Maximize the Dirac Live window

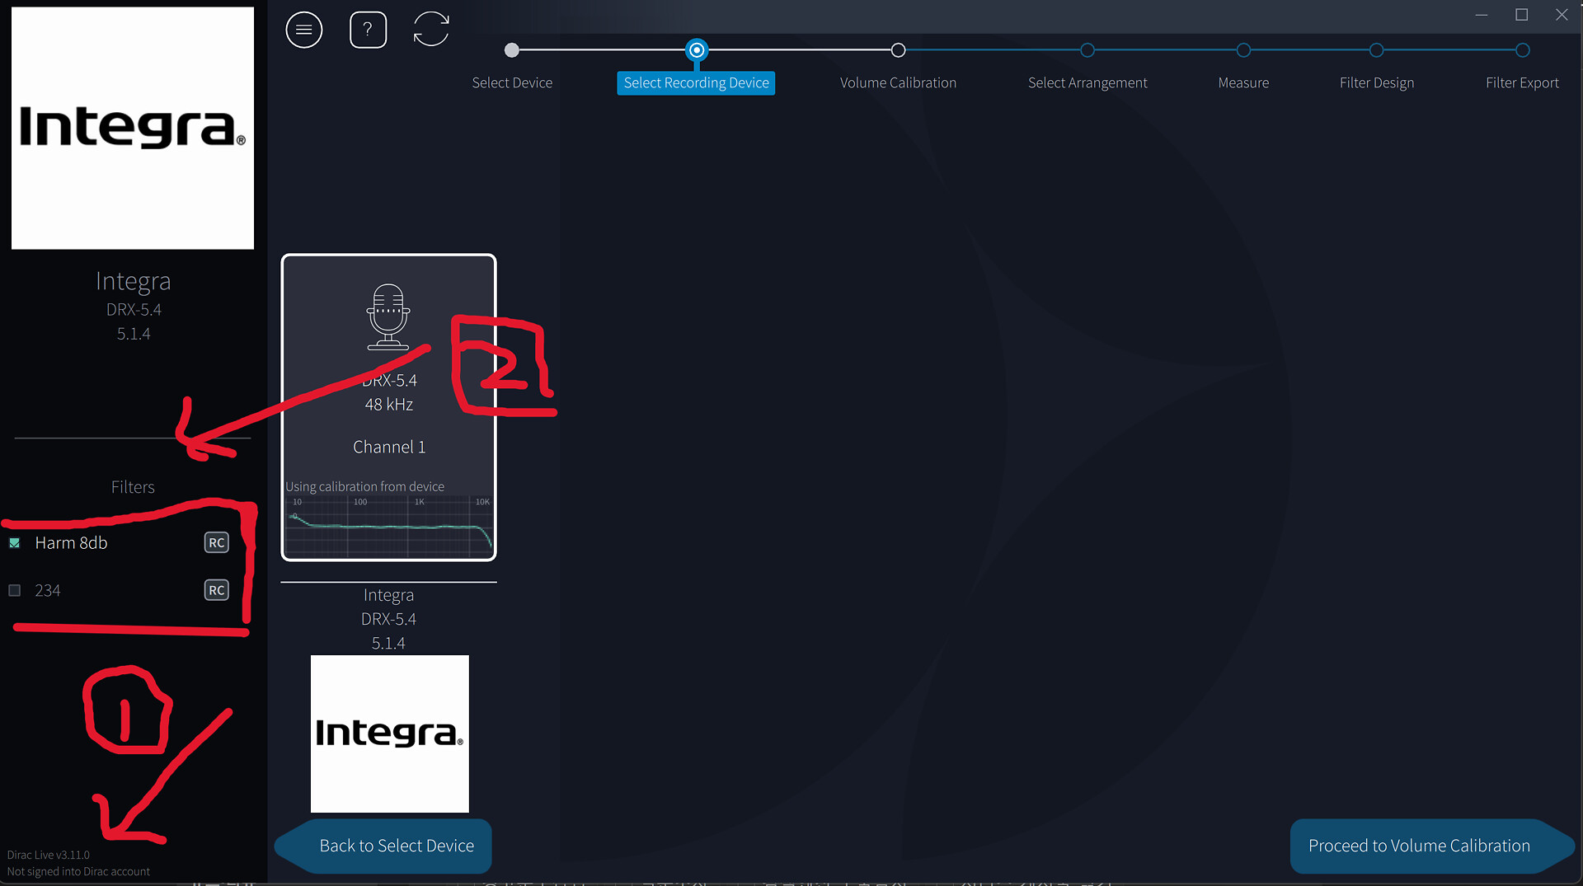(1522, 15)
